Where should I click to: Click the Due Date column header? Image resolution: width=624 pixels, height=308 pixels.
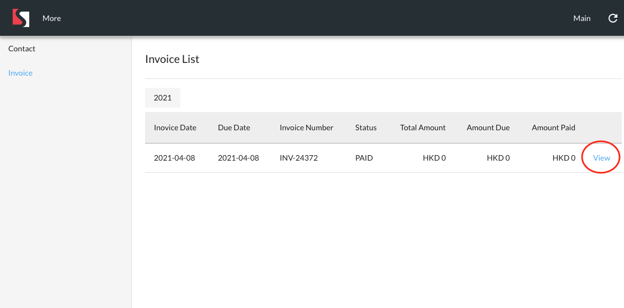[x=234, y=128]
